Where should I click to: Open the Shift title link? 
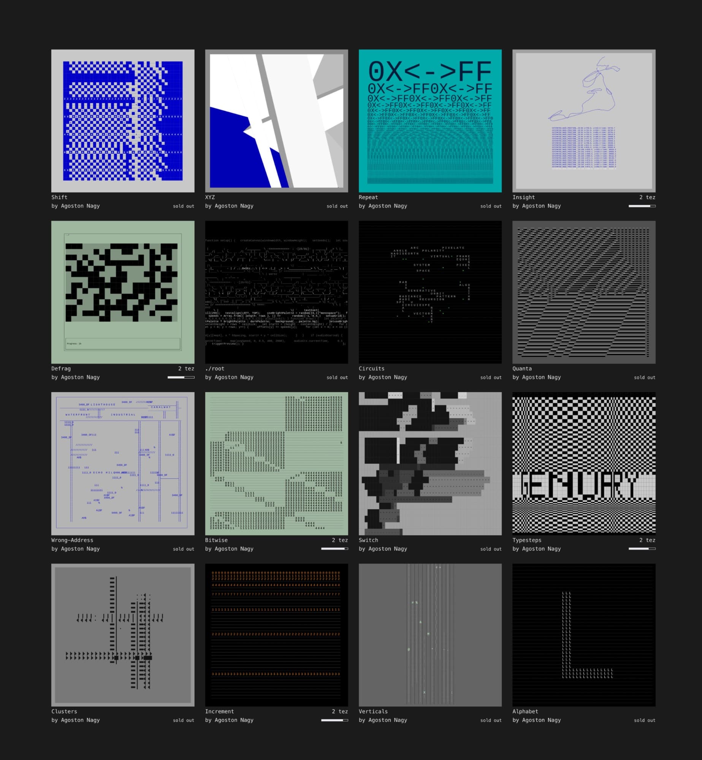point(59,197)
